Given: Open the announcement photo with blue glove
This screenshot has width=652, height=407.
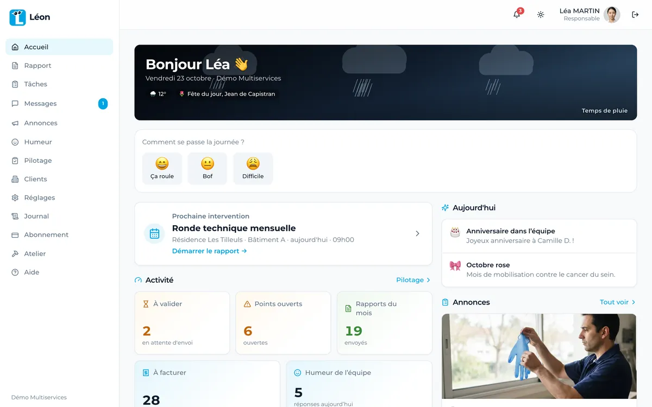Looking at the screenshot, I should tap(539, 357).
